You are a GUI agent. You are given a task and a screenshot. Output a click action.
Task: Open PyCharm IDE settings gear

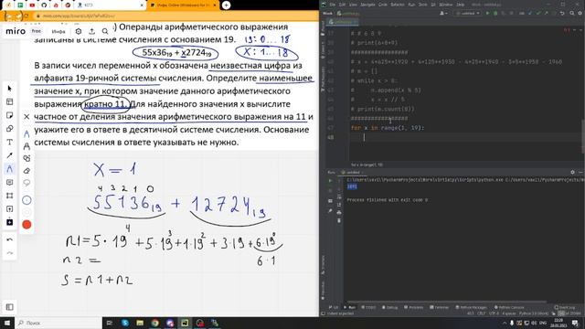tap(580, 13)
